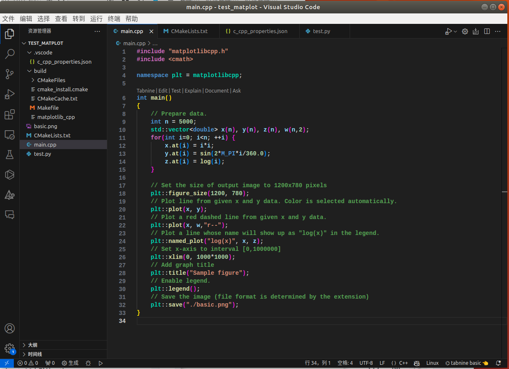Open the 终端 (Terminal) menu
The width and height of the screenshot is (509, 369).
click(113, 18)
